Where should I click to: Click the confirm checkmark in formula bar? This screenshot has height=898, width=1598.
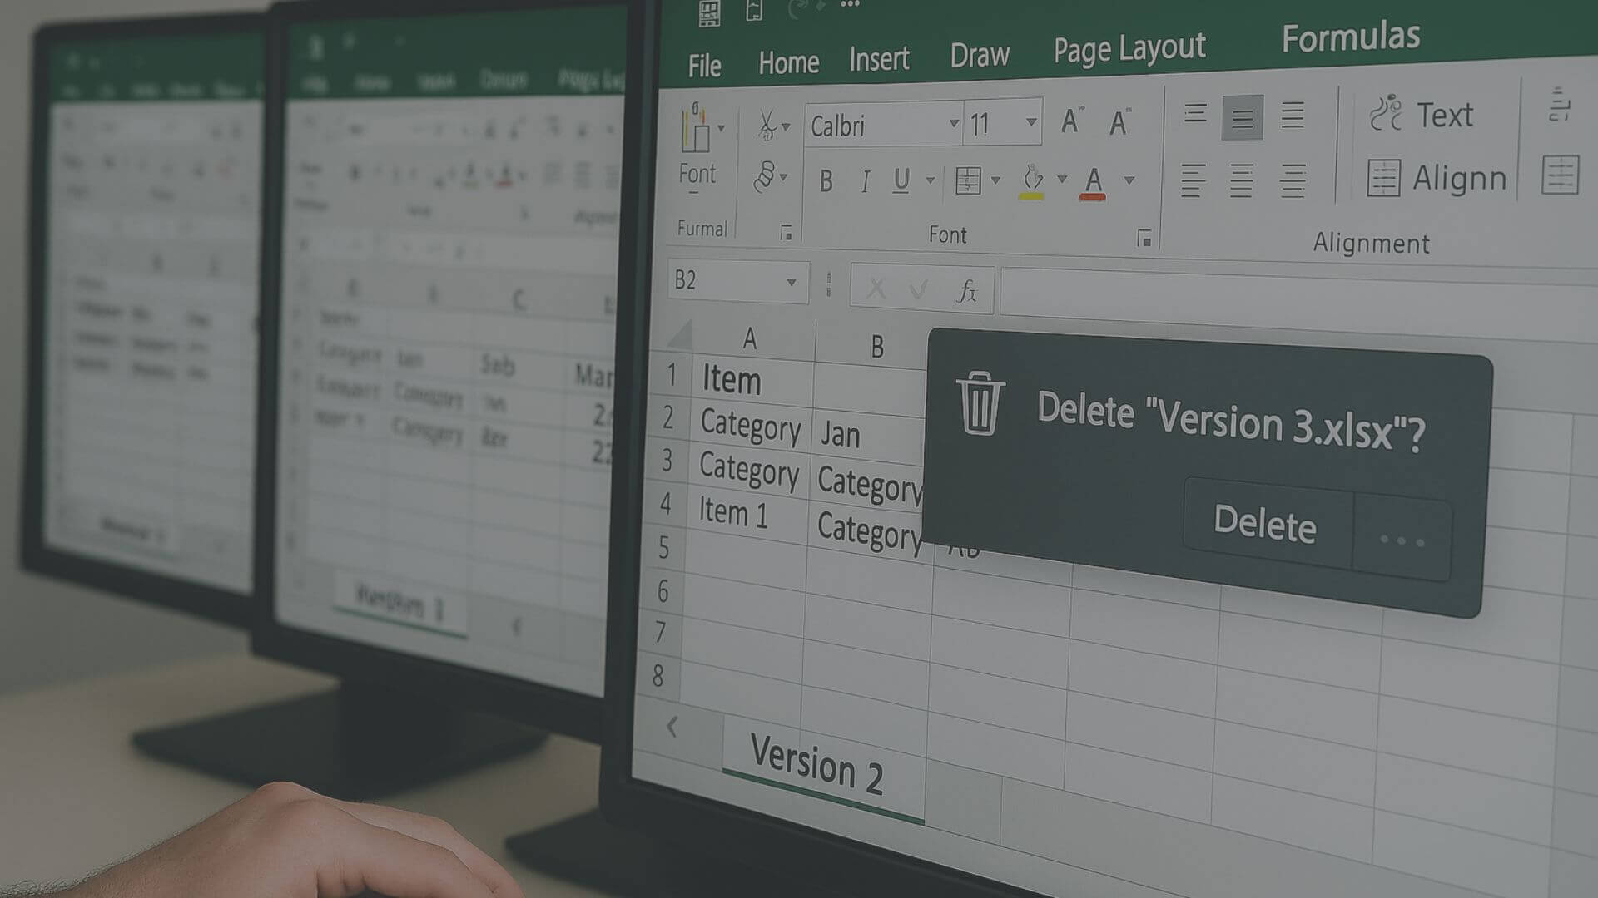click(919, 290)
